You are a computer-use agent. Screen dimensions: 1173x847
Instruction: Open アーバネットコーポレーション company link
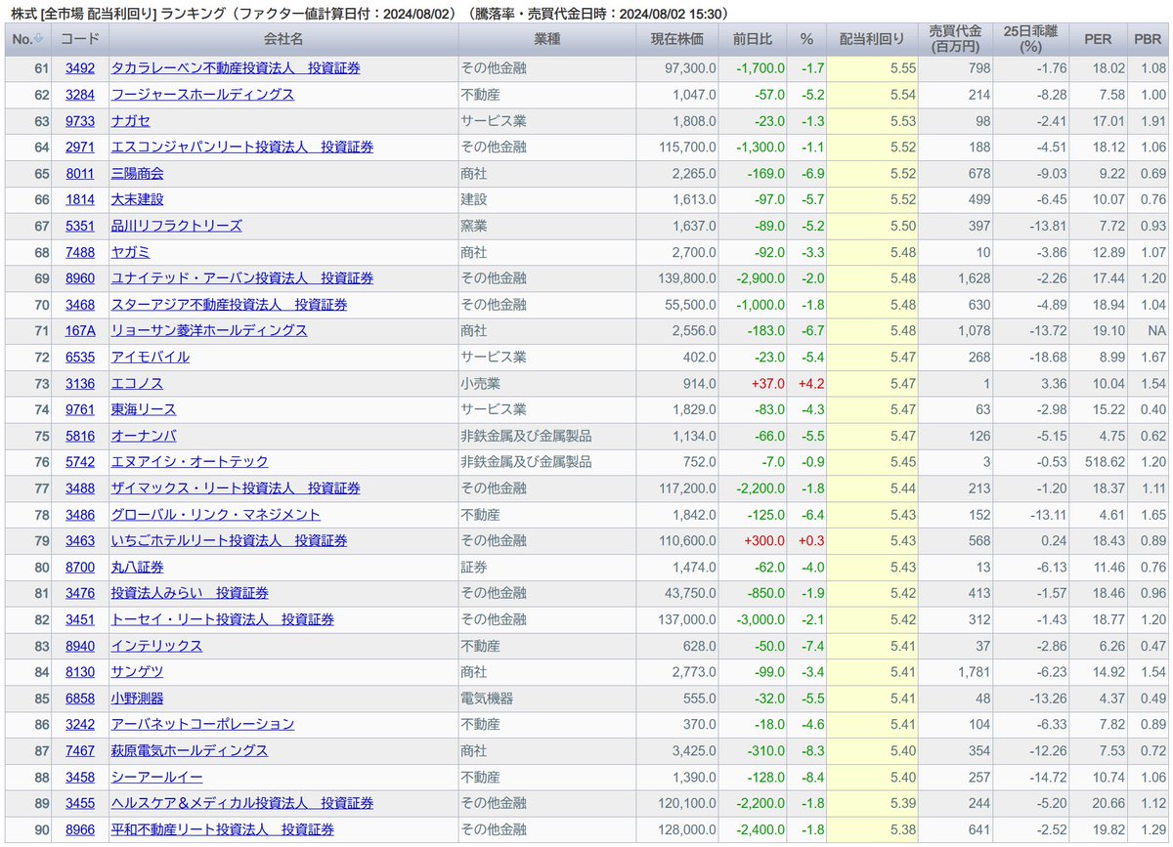point(202,724)
